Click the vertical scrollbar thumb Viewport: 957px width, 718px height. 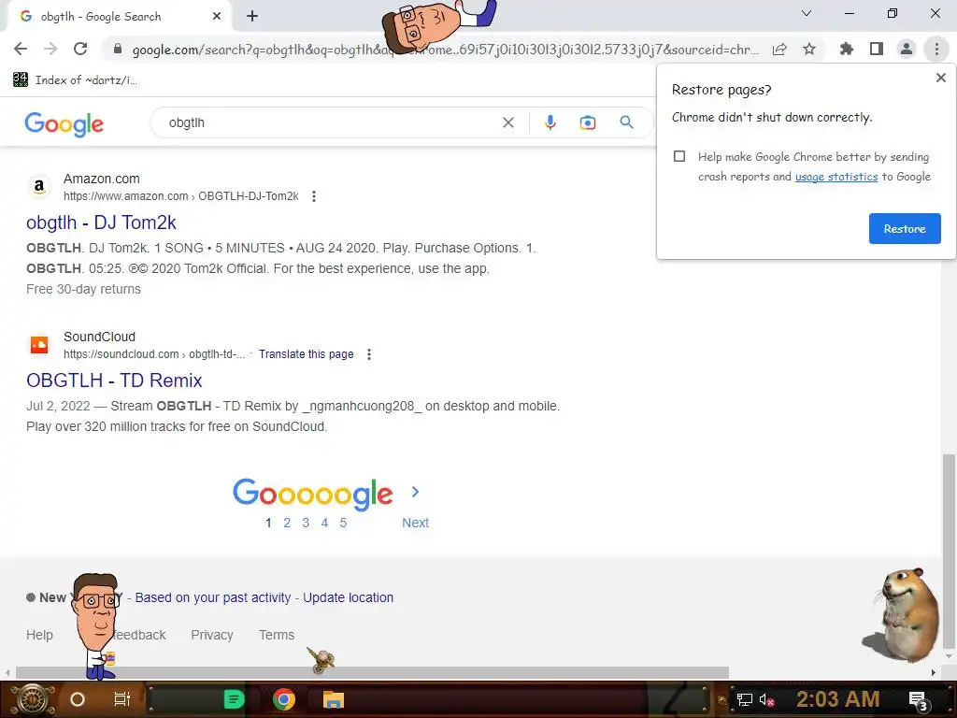(949, 553)
